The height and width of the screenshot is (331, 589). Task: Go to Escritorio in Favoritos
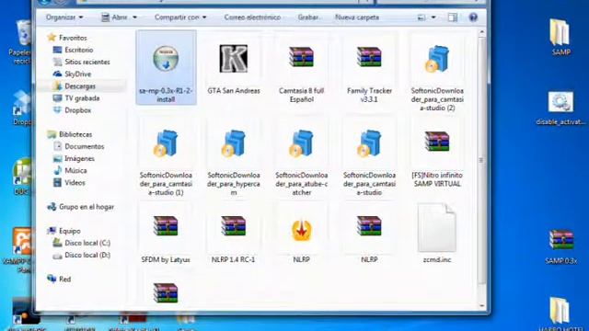click(74, 50)
